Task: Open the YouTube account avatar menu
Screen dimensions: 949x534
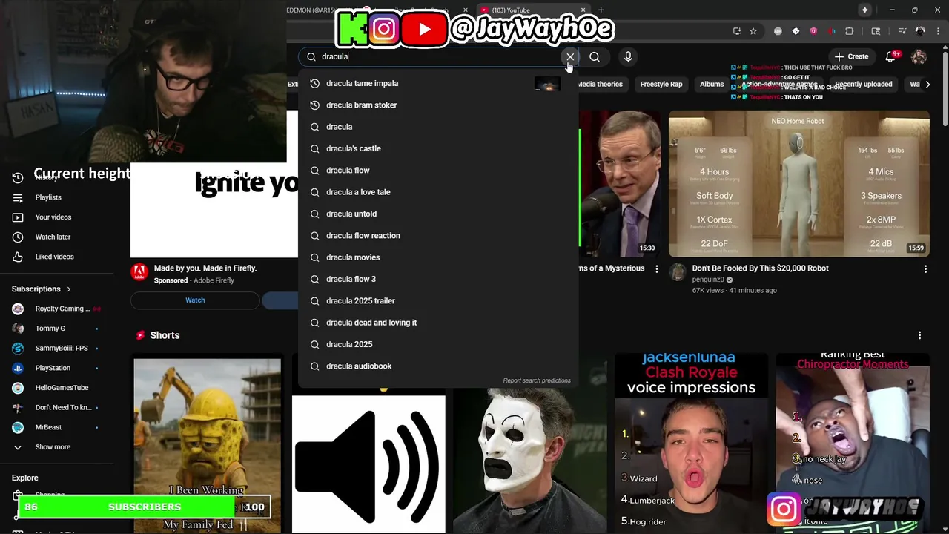Action: click(x=919, y=56)
